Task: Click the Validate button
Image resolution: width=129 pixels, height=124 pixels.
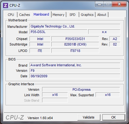Action: [89, 117]
